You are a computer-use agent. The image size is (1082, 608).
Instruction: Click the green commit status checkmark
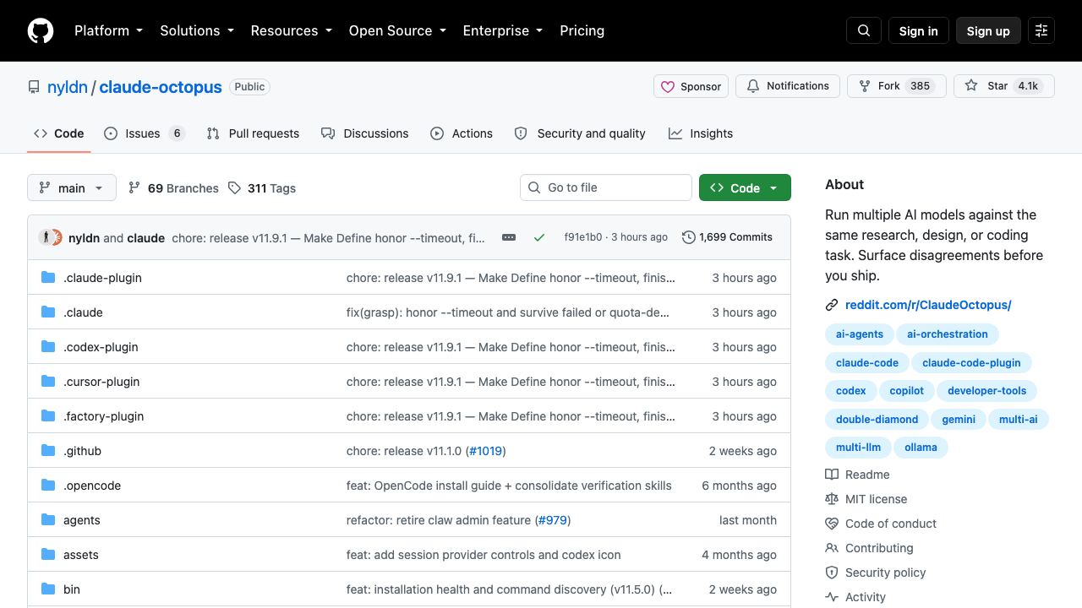coord(539,237)
